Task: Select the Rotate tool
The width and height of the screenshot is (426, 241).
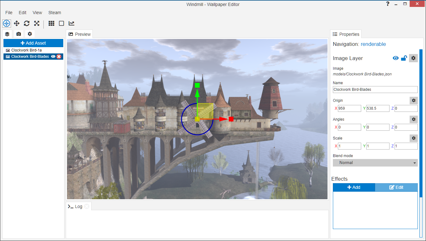Action: pos(27,23)
